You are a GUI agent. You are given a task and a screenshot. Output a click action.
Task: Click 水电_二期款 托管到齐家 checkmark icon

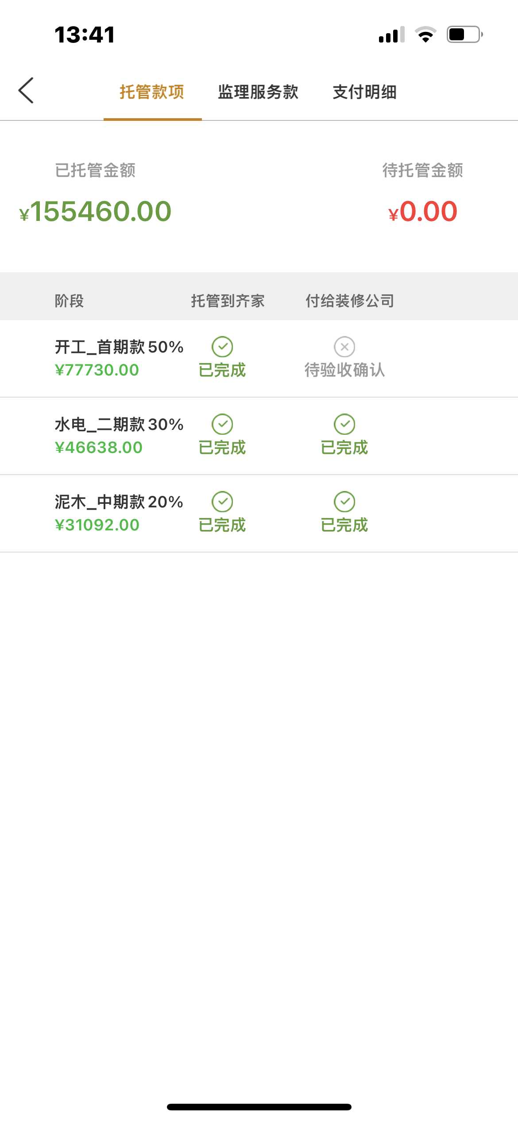[x=222, y=424]
